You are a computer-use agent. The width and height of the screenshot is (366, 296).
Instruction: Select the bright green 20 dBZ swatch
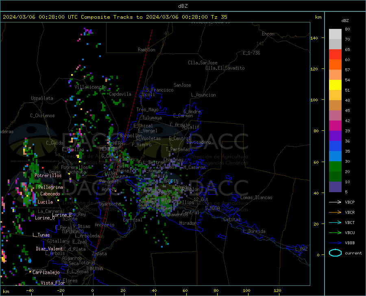click(335, 167)
